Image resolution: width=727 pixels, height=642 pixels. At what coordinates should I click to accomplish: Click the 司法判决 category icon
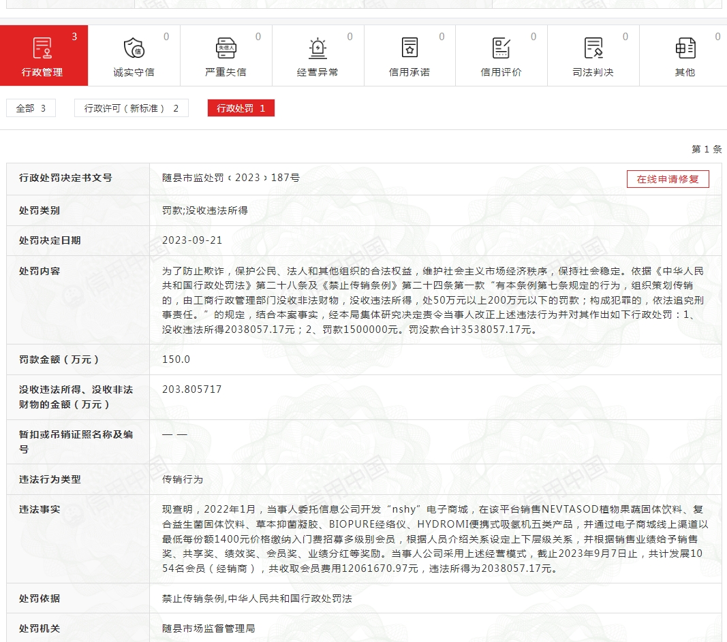[x=593, y=48]
